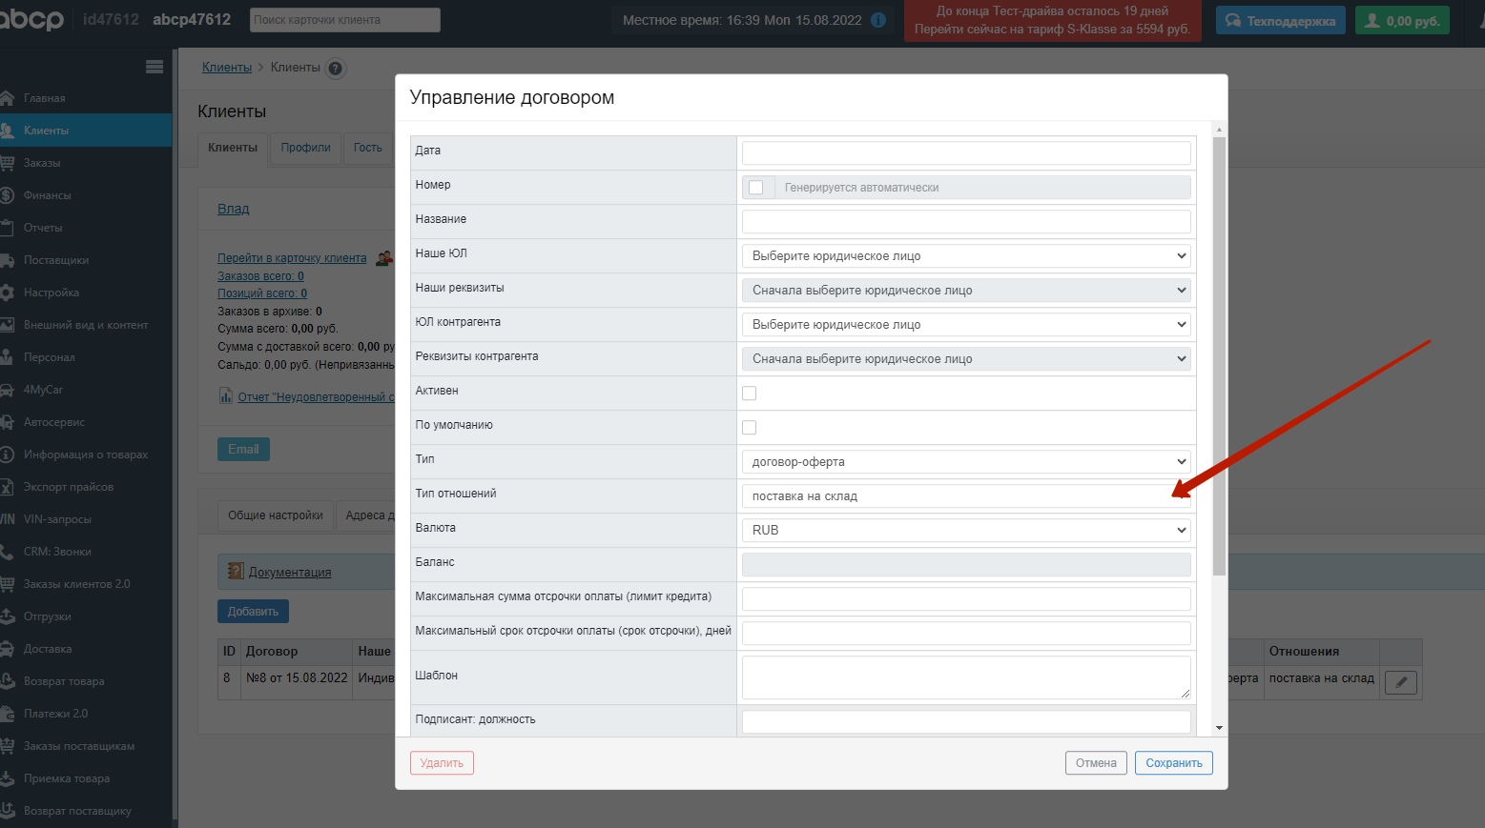Click the Дата input field
This screenshot has width=1485, height=828.
click(x=966, y=152)
